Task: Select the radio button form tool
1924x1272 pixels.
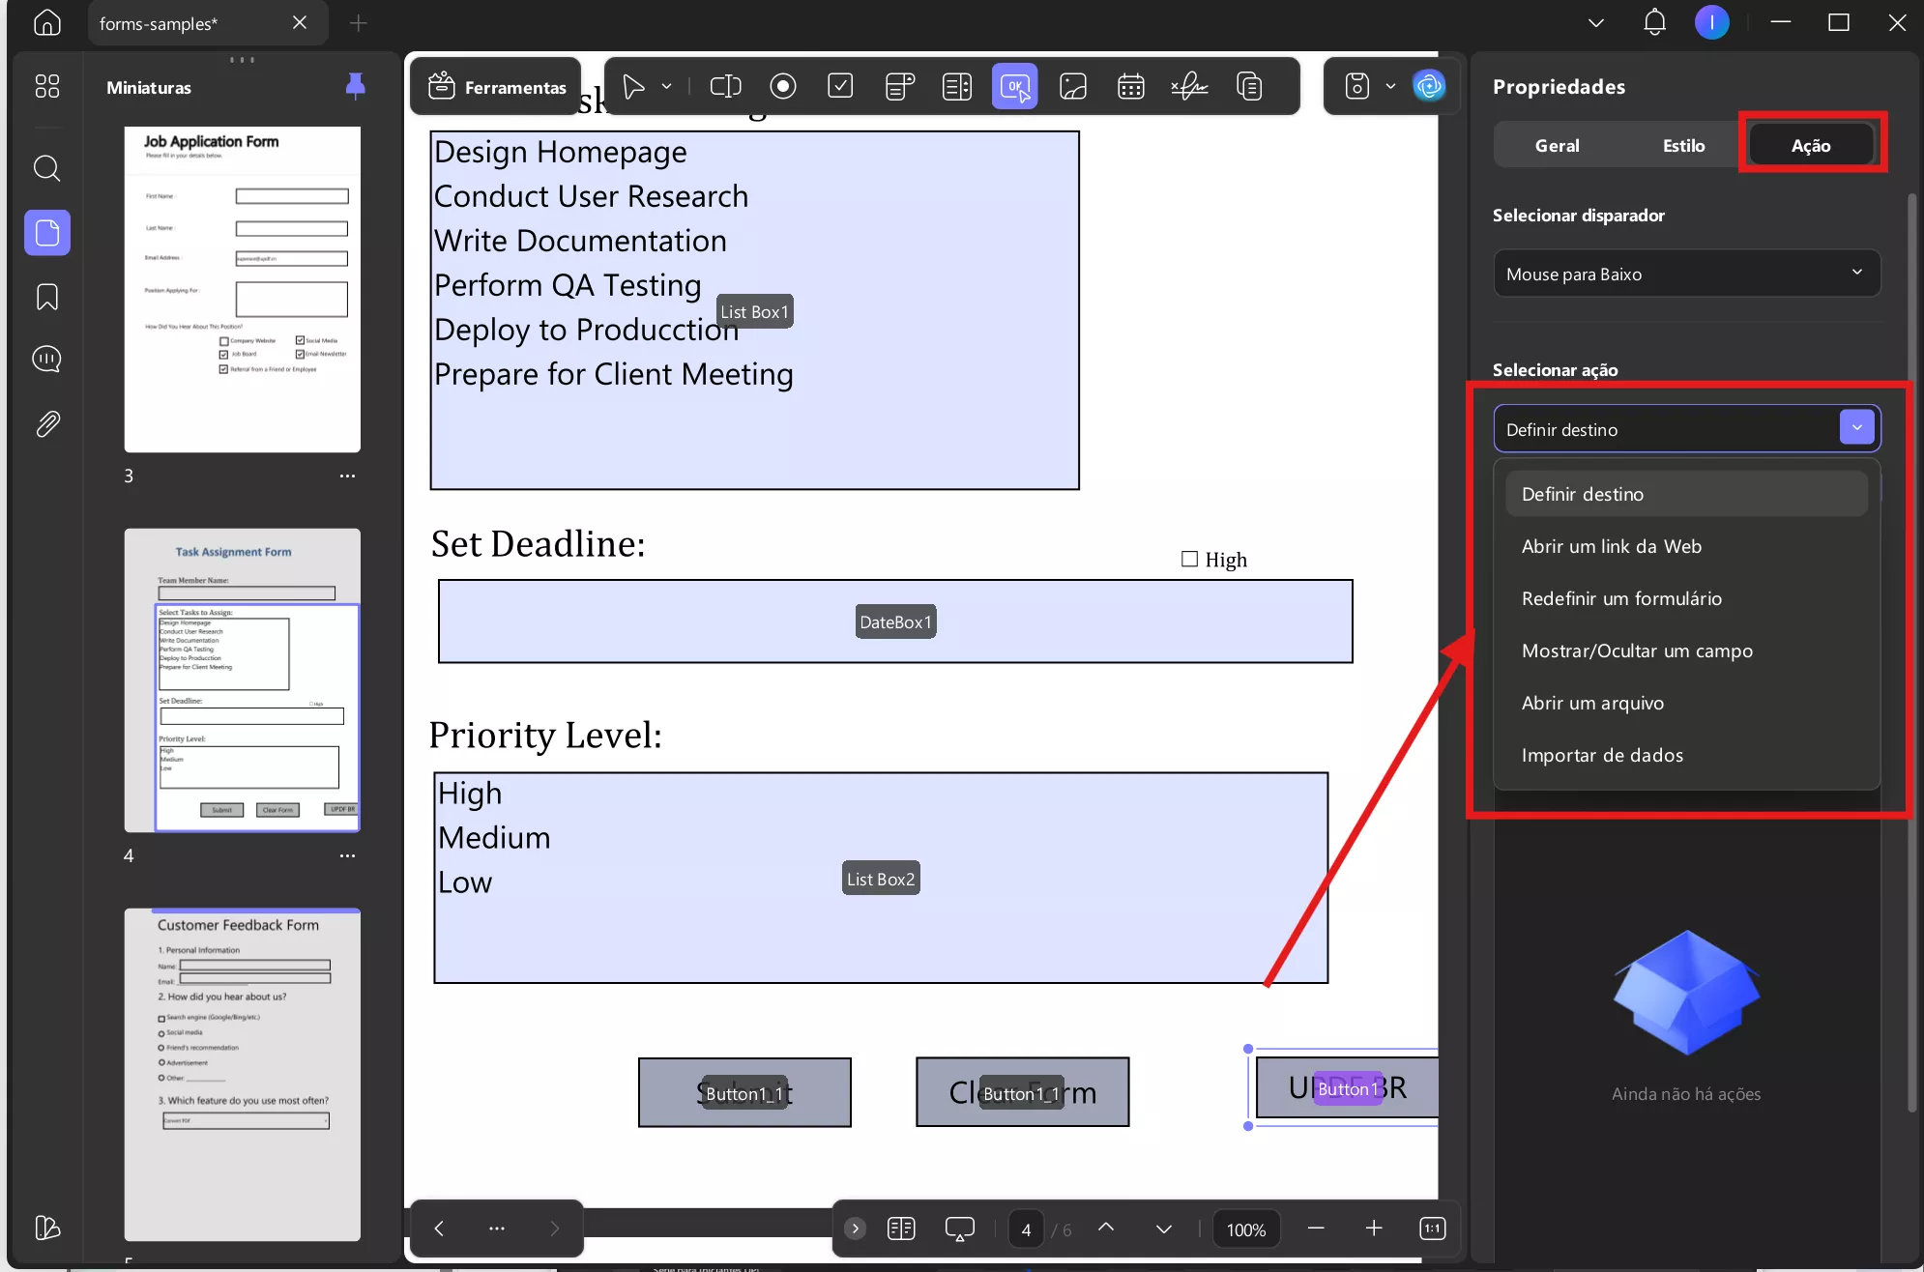Action: point(783,87)
